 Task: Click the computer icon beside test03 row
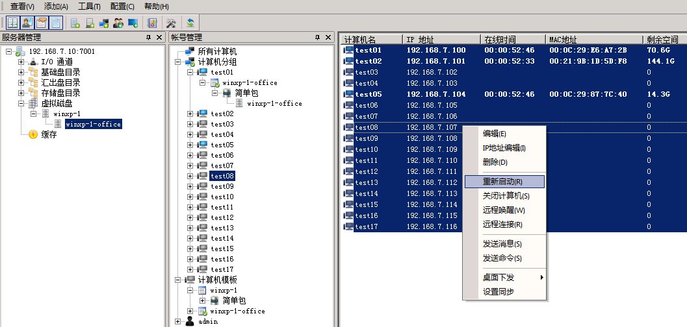pyautogui.click(x=349, y=72)
